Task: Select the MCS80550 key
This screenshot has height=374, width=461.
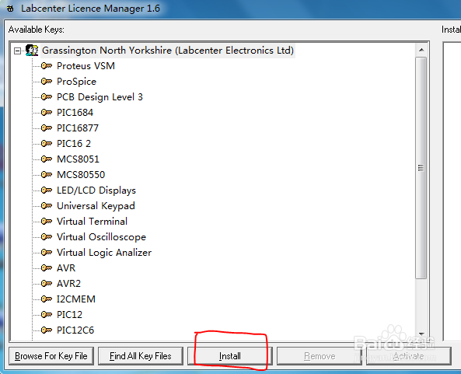Action: [x=81, y=175]
